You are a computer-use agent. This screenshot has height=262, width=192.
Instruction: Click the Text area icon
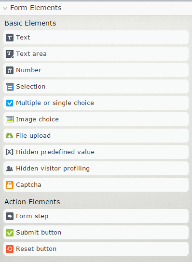pos(10,54)
